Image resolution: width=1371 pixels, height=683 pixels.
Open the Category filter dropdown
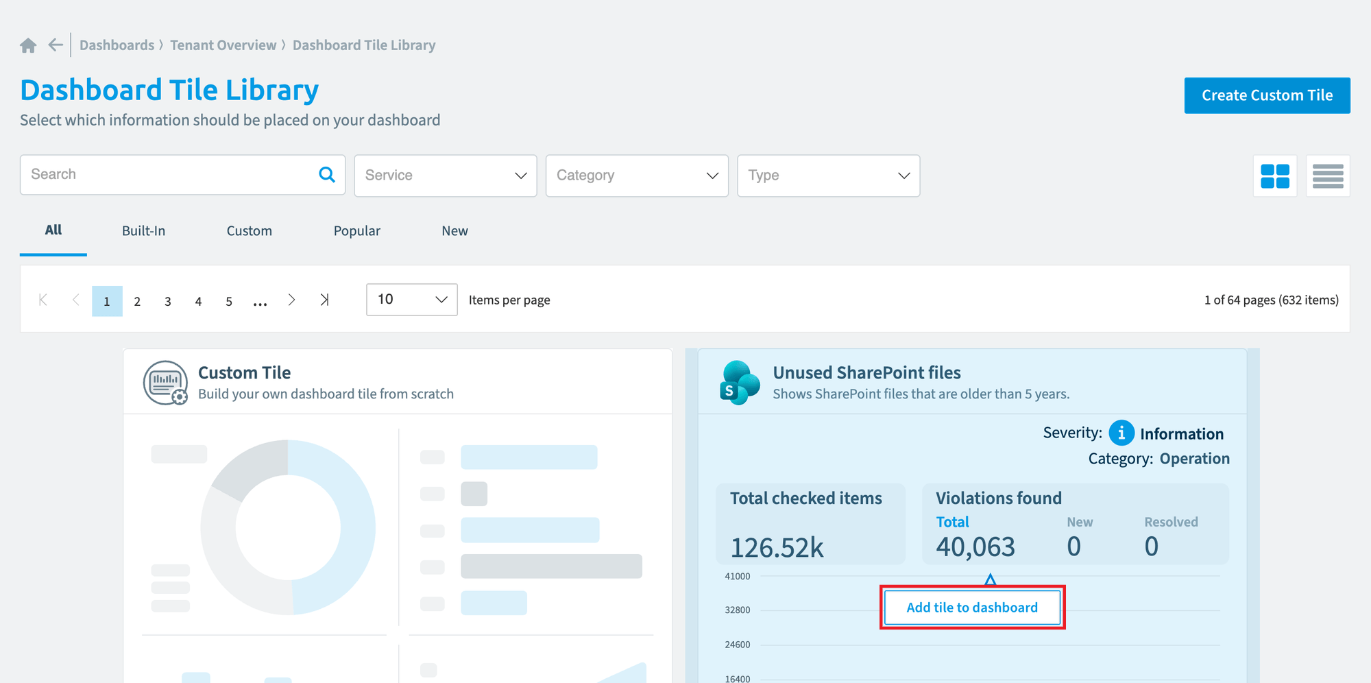point(637,176)
